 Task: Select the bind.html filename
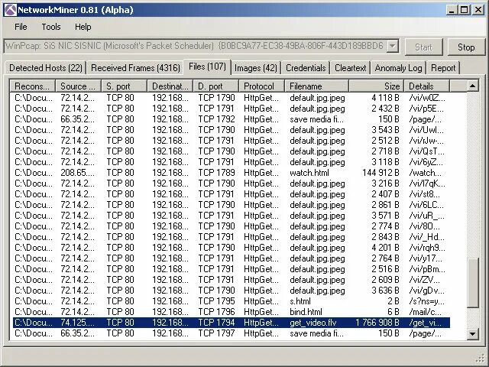pyautogui.click(x=306, y=312)
